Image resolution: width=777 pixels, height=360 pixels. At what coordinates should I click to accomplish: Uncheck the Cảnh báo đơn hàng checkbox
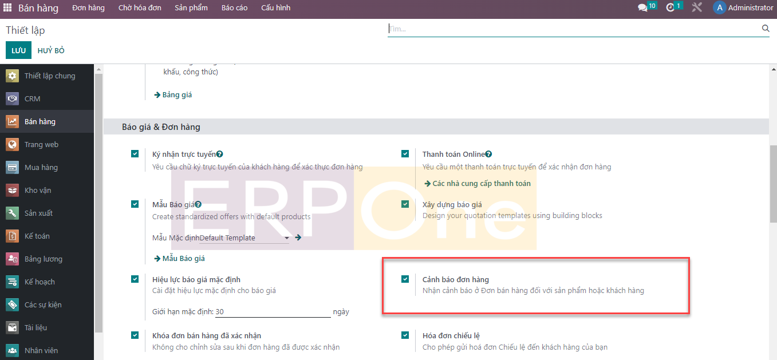pos(405,279)
